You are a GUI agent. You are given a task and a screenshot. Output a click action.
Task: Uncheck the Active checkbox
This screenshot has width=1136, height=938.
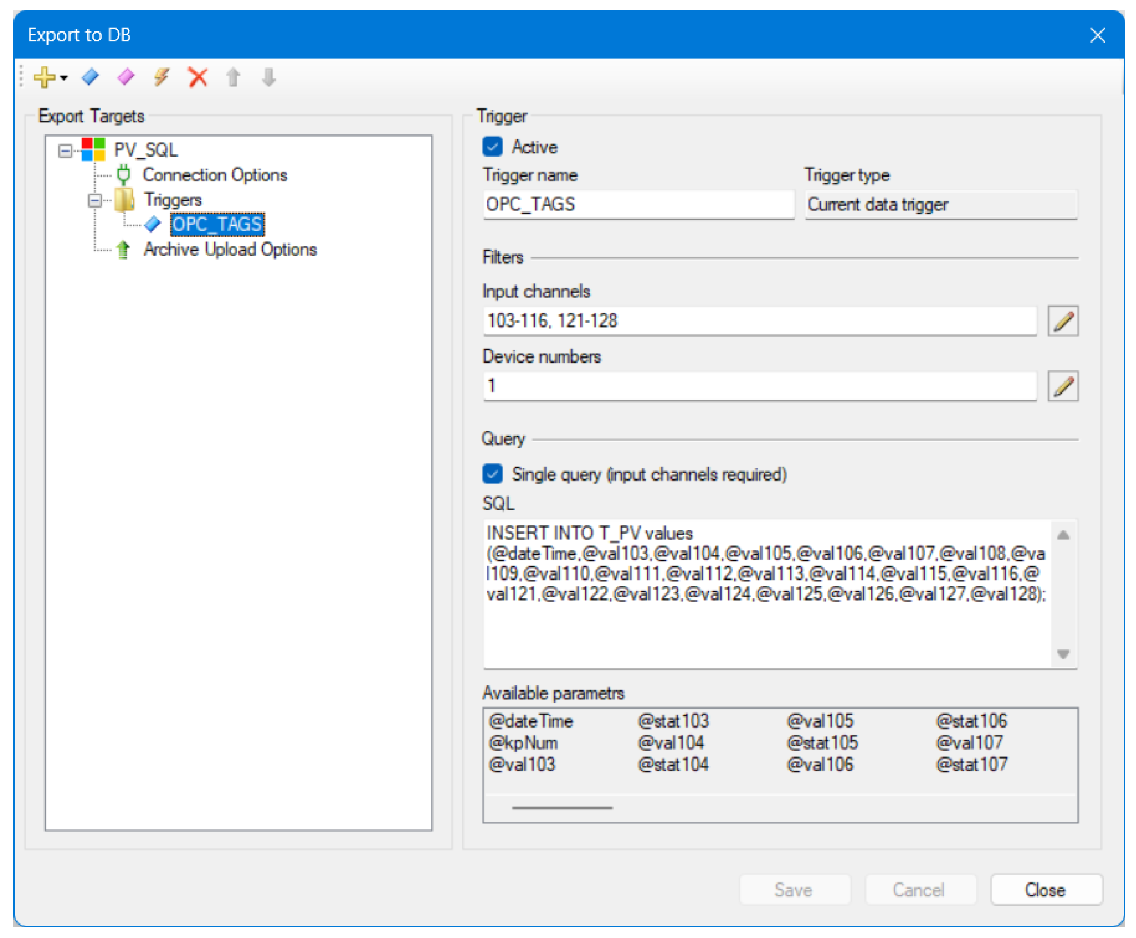[x=492, y=146]
